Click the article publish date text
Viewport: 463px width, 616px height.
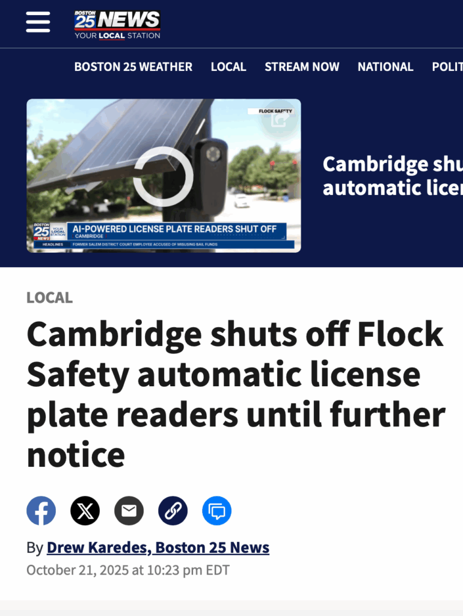(128, 570)
